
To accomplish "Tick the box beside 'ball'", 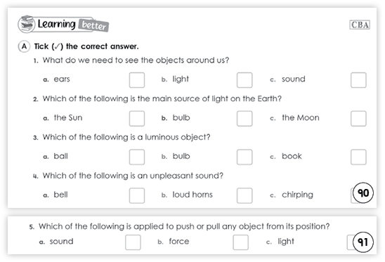I will point(137,157).
